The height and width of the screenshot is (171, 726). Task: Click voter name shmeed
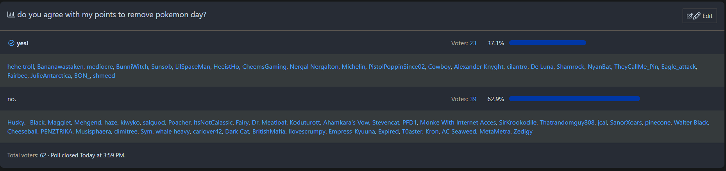104,76
